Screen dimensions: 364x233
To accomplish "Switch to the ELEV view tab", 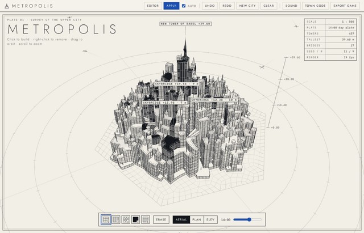I will pos(210,219).
